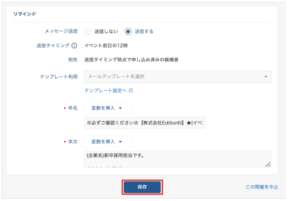Viewport: 288px width, 201px height.
Task: Click the 宛先 recipient description text
Action: (x=131, y=60)
